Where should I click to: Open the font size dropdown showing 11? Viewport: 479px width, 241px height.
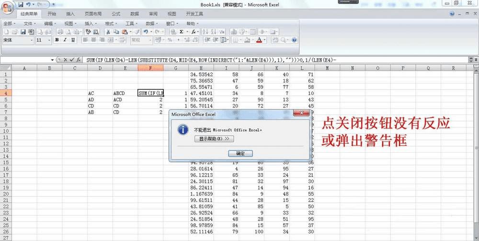pyautogui.click(x=49, y=40)
